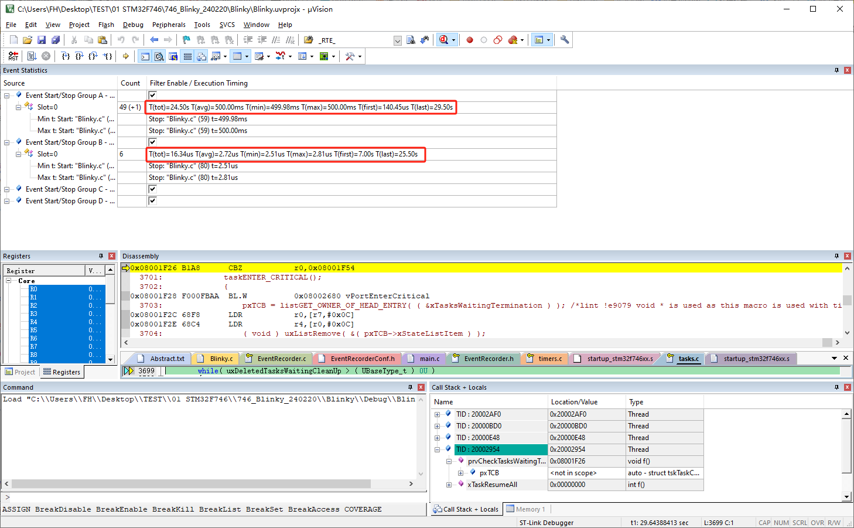
Task: Switch to the Memory 1 tab
Action: [526, 509]
